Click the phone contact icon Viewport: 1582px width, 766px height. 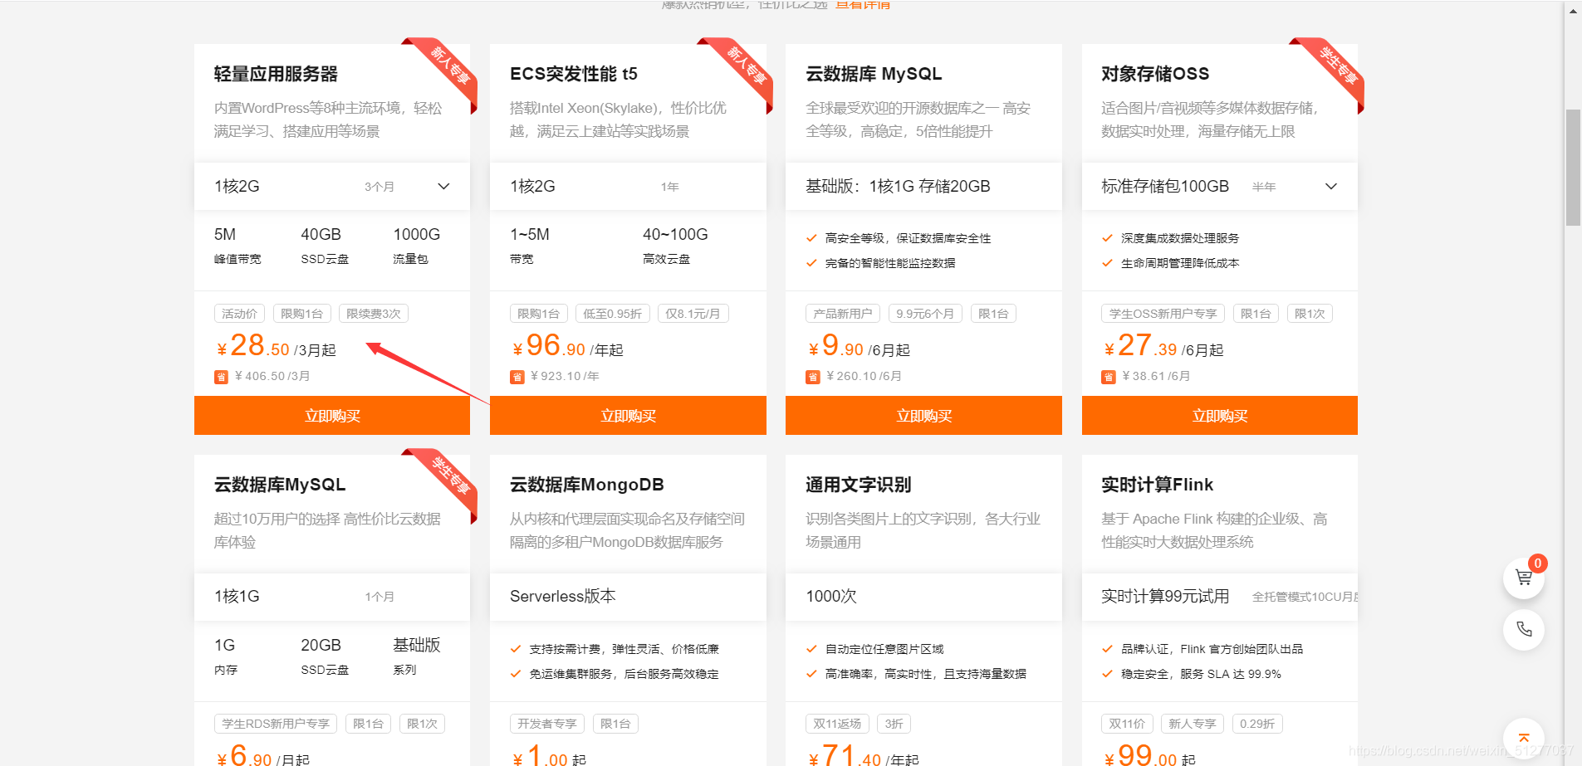click(x=1523, y=629)
